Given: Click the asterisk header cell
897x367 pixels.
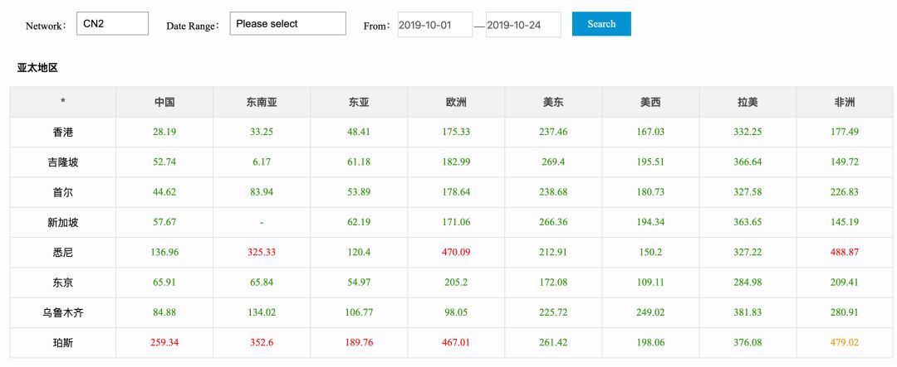Looking at the screenshot, I should click(x=62, y=102).
